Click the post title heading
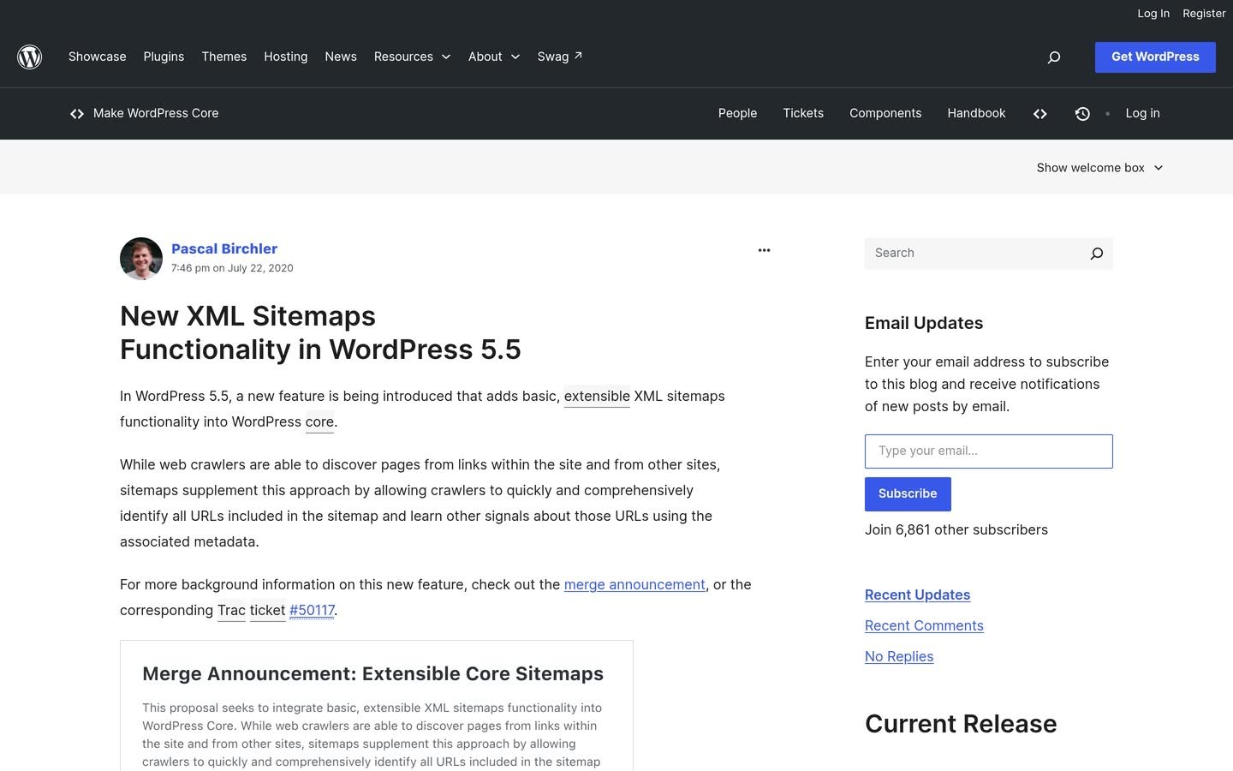1233x771 pixels. pos(320,332)
